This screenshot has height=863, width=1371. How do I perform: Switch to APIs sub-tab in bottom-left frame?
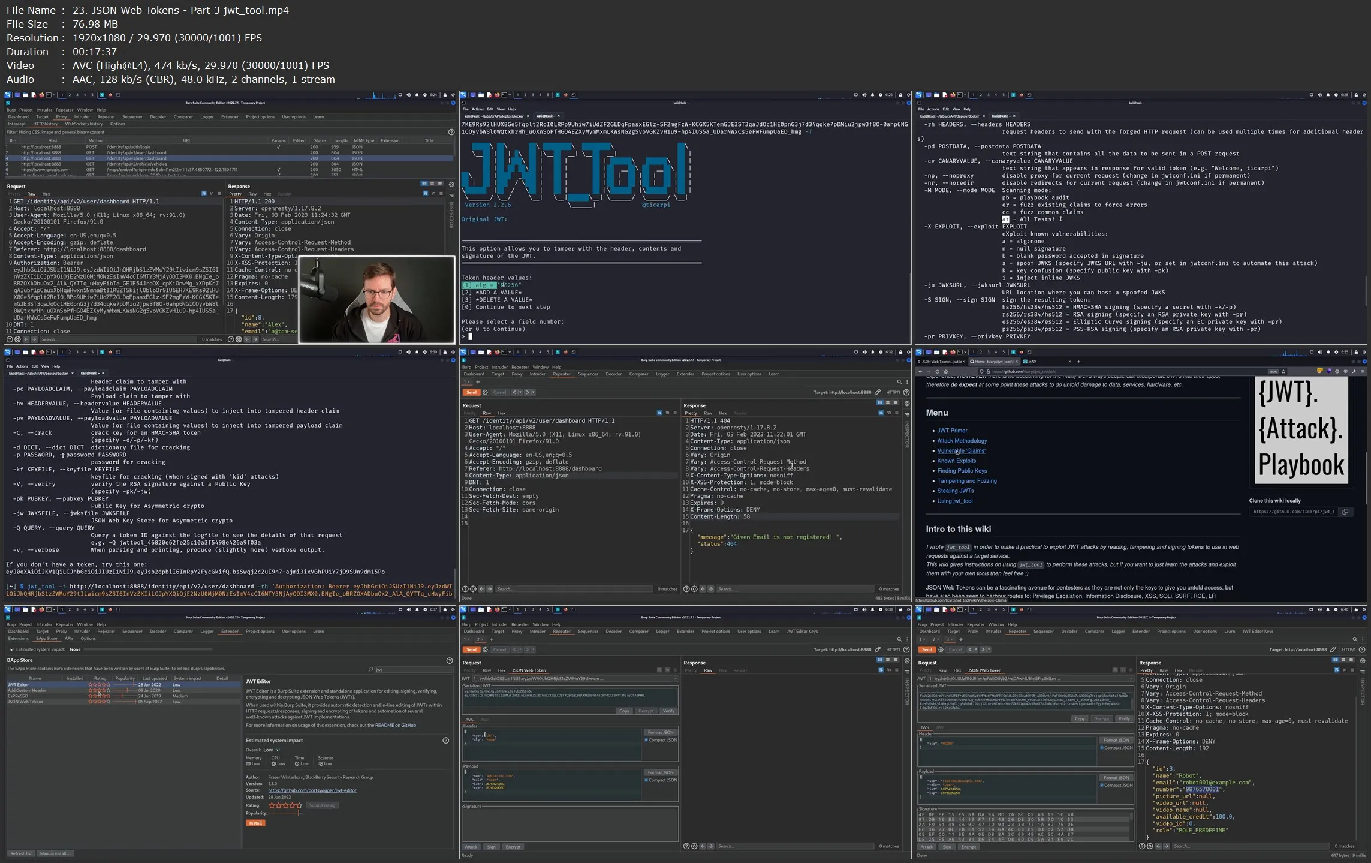(x=69, y=638)
